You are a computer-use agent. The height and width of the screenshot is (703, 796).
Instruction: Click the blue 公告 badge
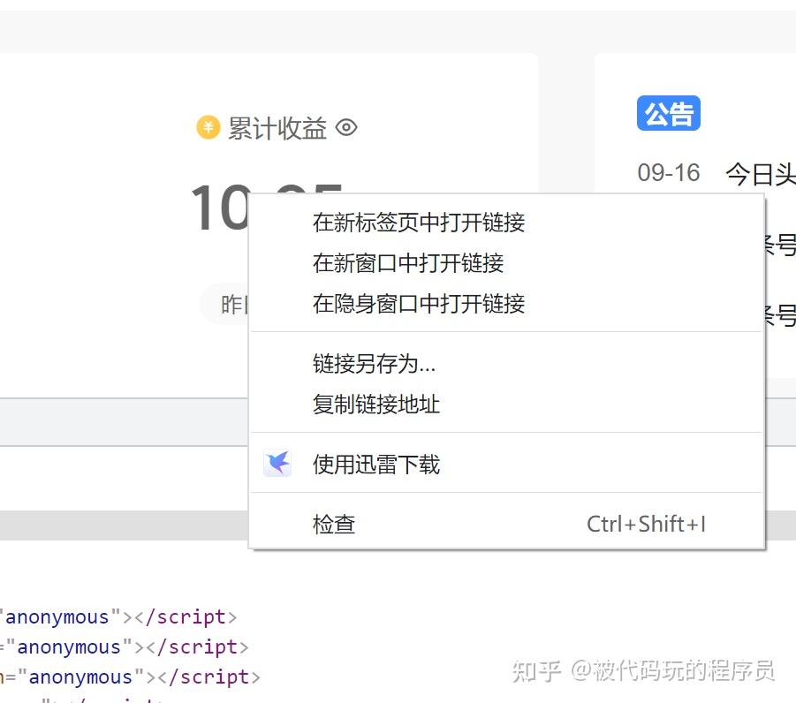pyautogui.click(x=668, y=114)
